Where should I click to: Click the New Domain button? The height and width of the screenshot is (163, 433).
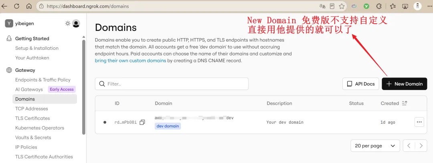pyautogui.click(x=404, y=84)
